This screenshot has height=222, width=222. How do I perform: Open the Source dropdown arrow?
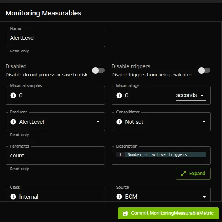point(204,197)
